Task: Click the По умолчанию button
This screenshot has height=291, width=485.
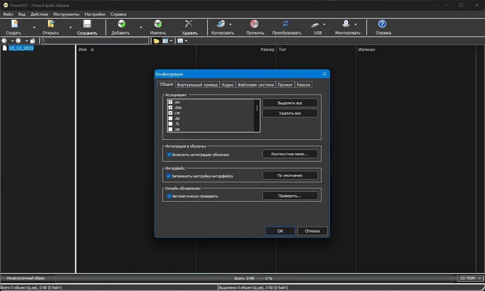Action: (290, 175)
